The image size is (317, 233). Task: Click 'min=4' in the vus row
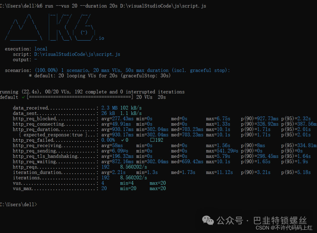click(127, 183)
